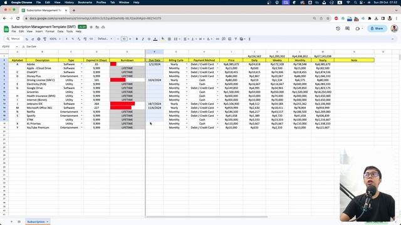Click the font size field
Image resolution: width=401 pixels, height=225 pixels.
(x=124, y=39)
